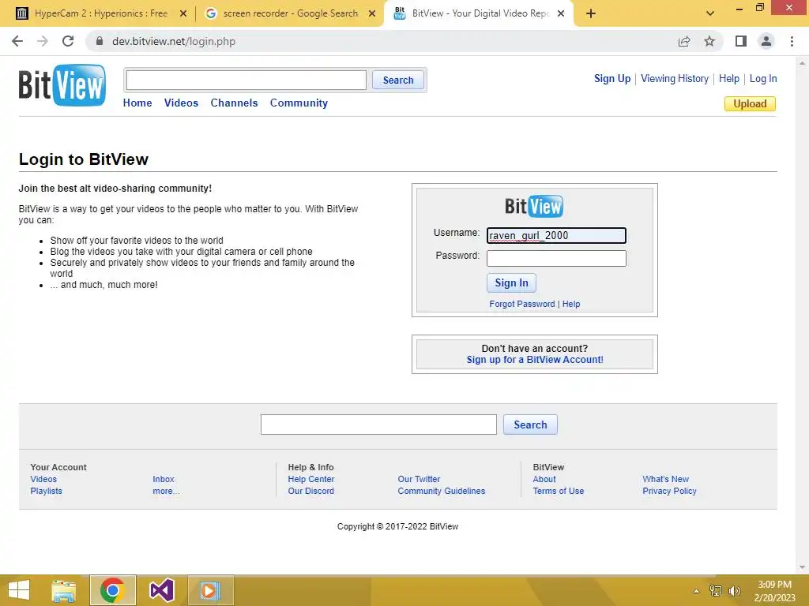Open the Help link in header

point(729,79)
